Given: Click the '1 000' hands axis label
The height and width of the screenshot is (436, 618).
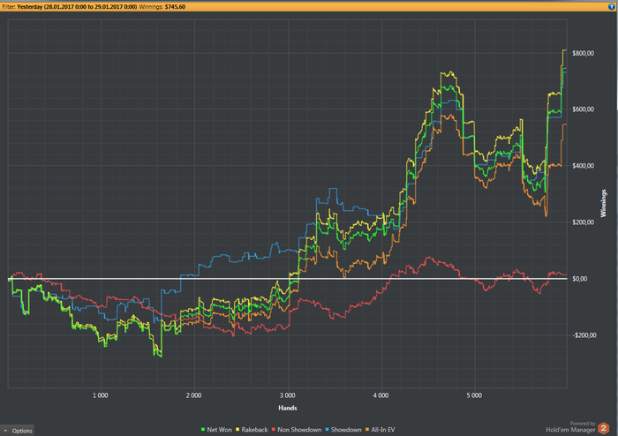Looking at the screenshot, I should pos(100,395).
